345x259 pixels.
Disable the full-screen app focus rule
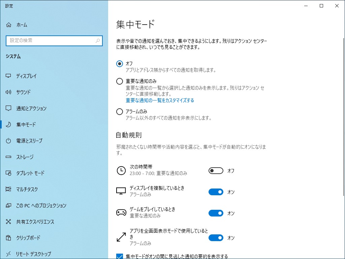(x=216, y=238)
